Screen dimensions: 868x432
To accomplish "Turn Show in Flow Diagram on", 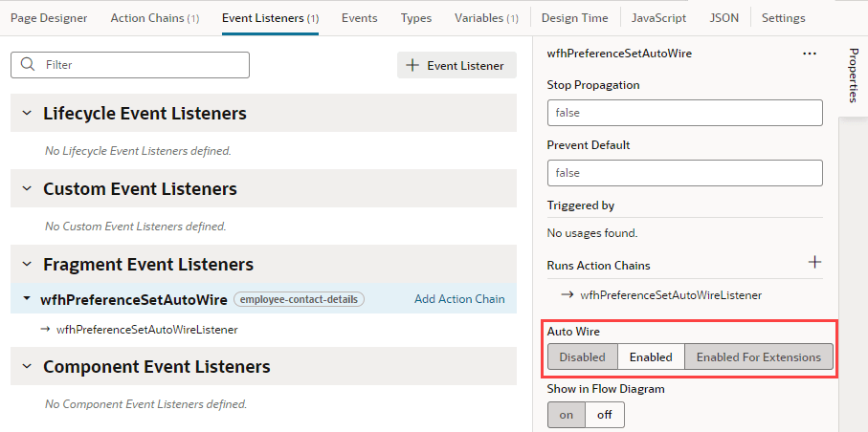I will pos(567,415).
